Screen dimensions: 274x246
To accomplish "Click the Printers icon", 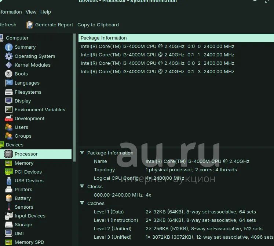I will pos(8,189).
